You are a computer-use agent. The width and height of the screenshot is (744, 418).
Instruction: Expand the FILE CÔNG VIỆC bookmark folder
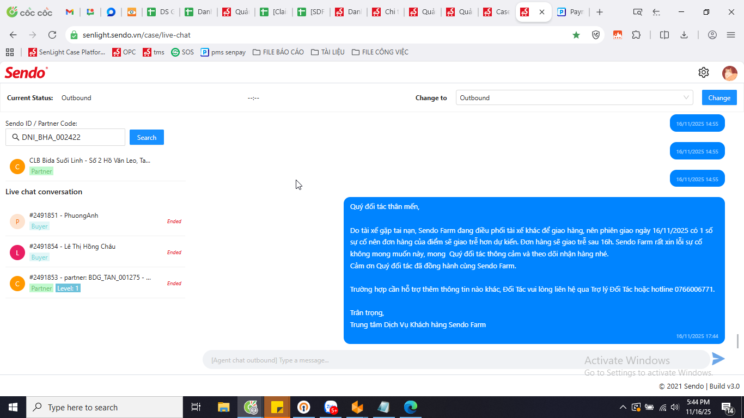click(380, 52)
